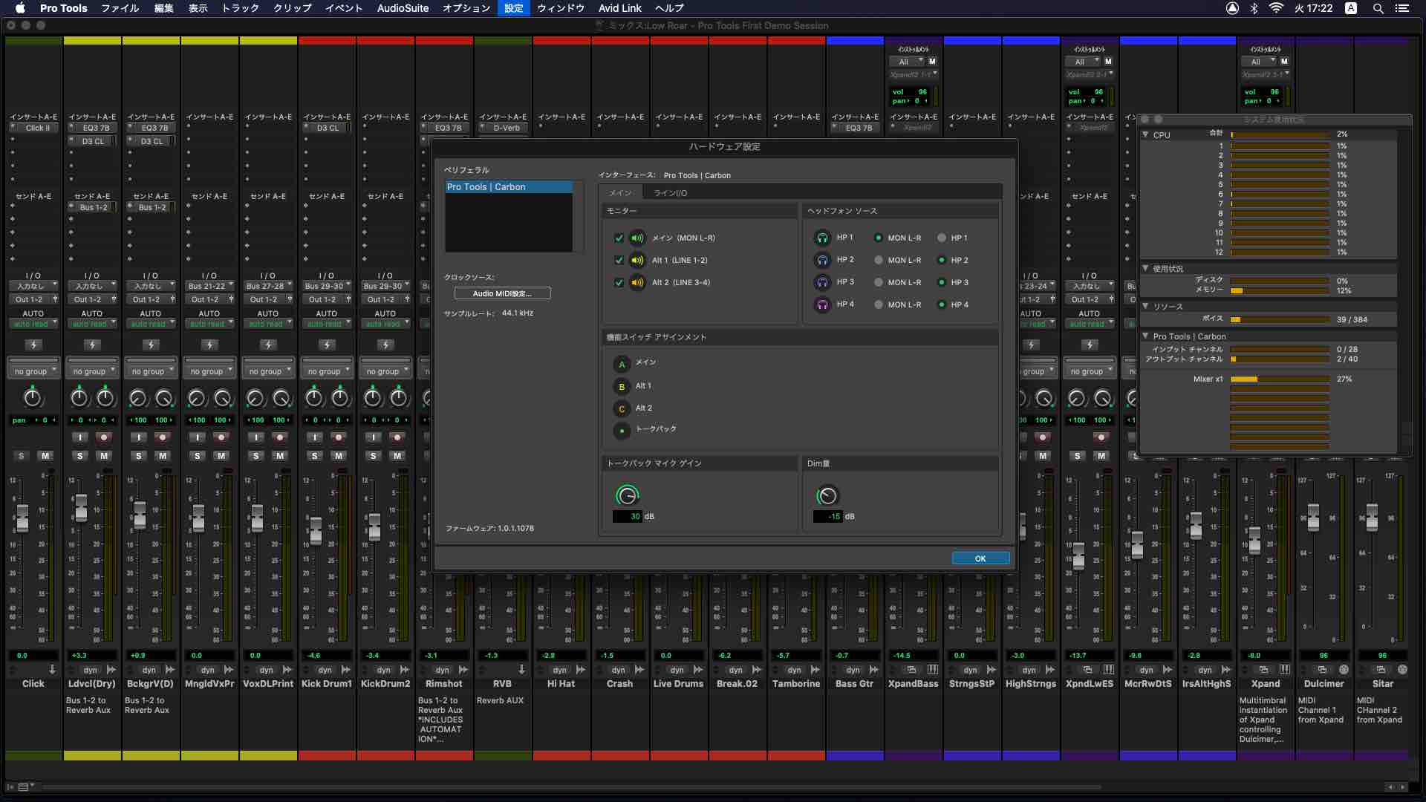This screenshot has height=802, width=1426.
Task: Click the MIDI round icon on Dulcimer track
Action: 1344,670
